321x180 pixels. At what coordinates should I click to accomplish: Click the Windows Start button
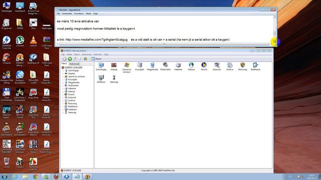coord(5,176)
